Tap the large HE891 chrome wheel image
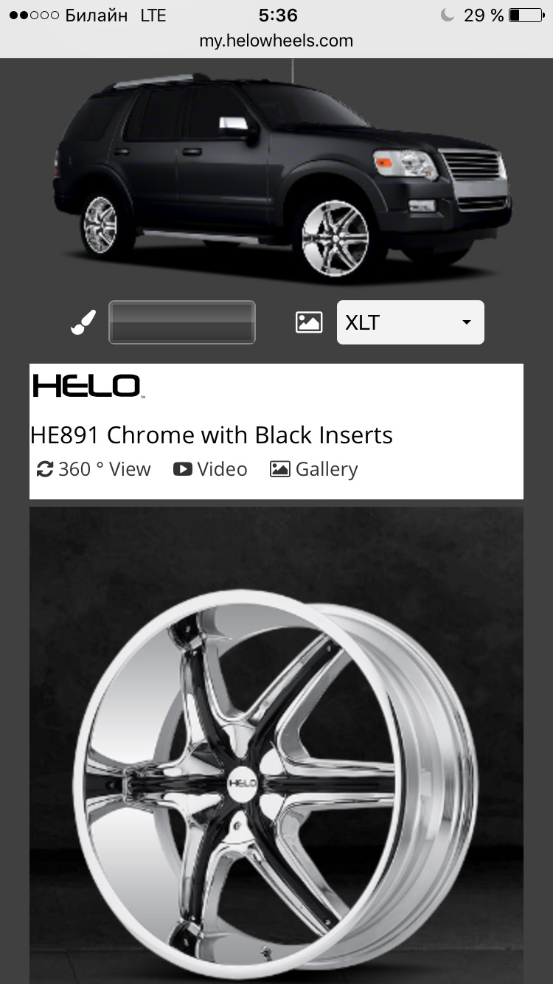Image resolution: width=553 pixels, height=984 pixels. pyautogui.click(x=276, y=745)
